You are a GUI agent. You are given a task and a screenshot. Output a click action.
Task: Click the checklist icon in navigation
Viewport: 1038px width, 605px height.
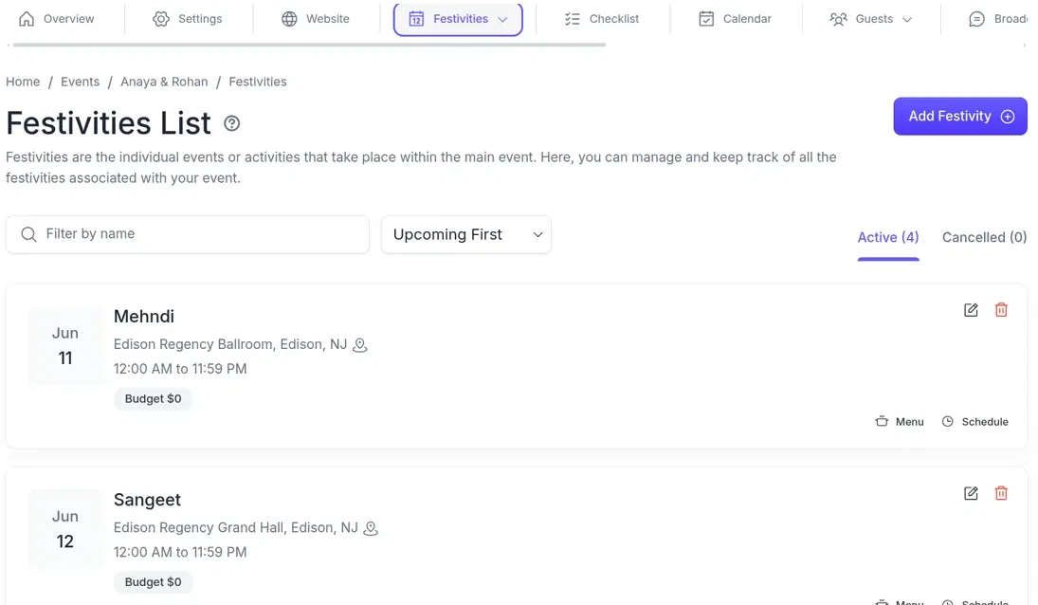click(x=572, y=19)
